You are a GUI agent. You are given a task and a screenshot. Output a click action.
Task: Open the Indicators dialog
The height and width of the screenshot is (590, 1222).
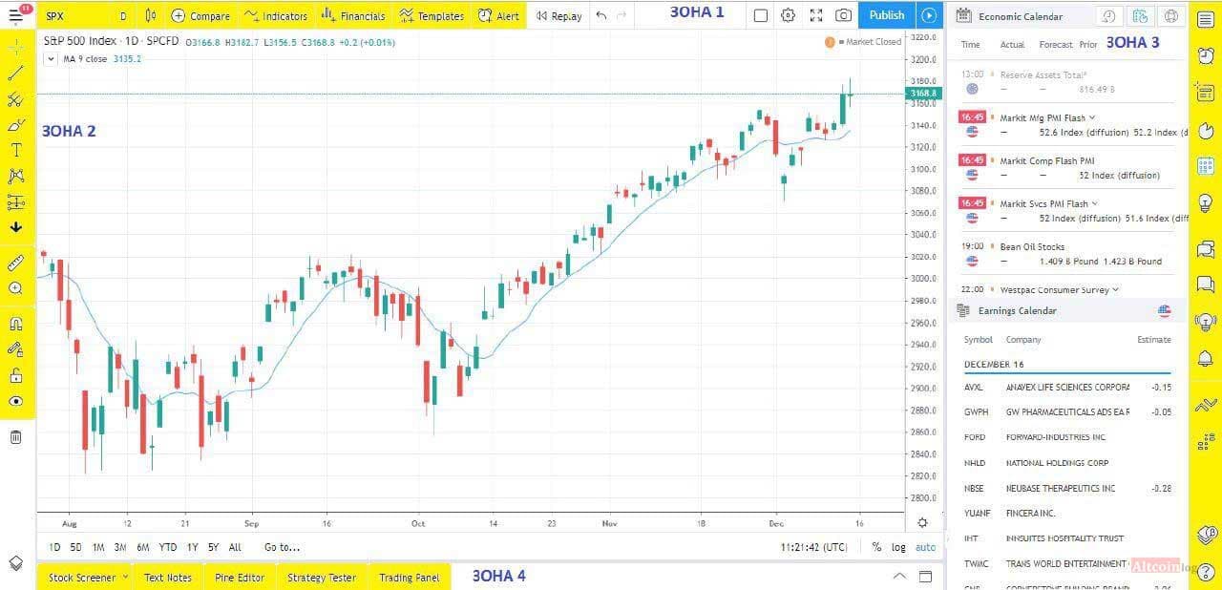coord(275,16)
